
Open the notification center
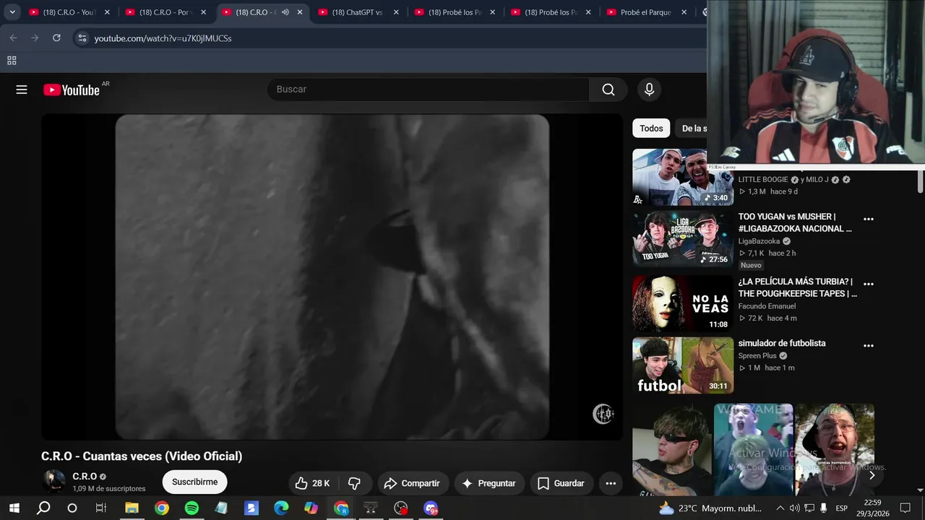pos(905,508)
